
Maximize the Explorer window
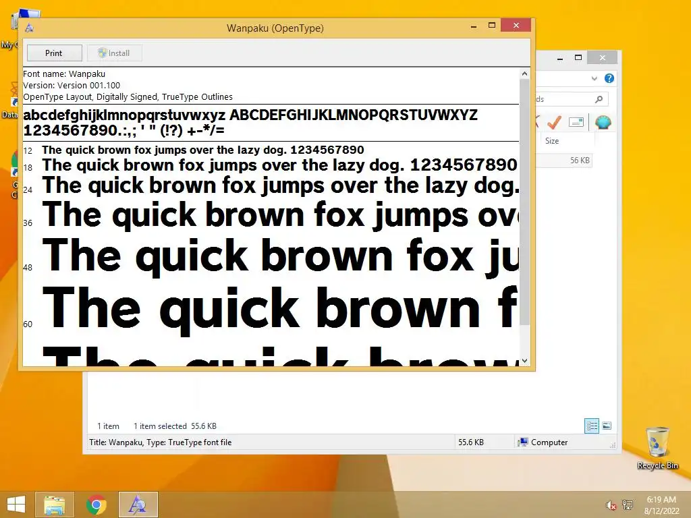coord(578,58)
